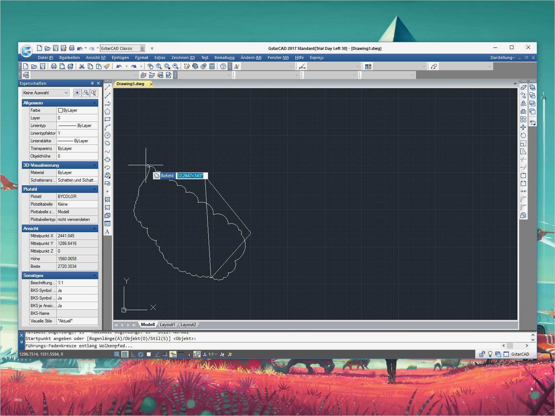
Task: Activate the Pan tool in the toolbar
Action: click(150, 66)
